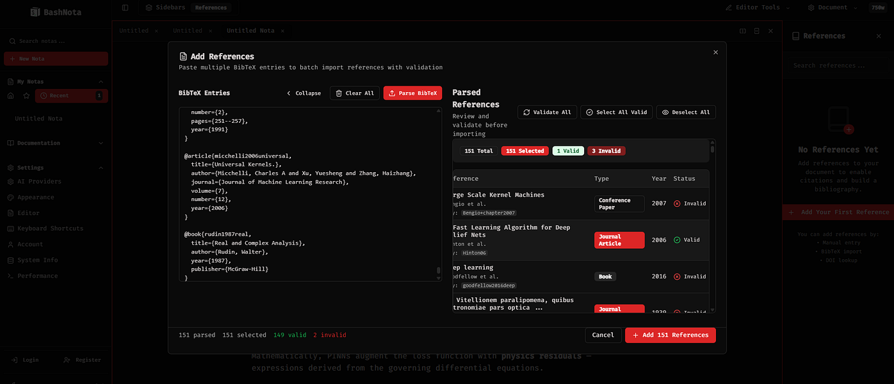Click the Type column header

[601, 179]
